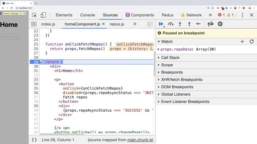Click the 'Line 29, Column 1' status text
257x144 pixels.
tap(58, 140)
